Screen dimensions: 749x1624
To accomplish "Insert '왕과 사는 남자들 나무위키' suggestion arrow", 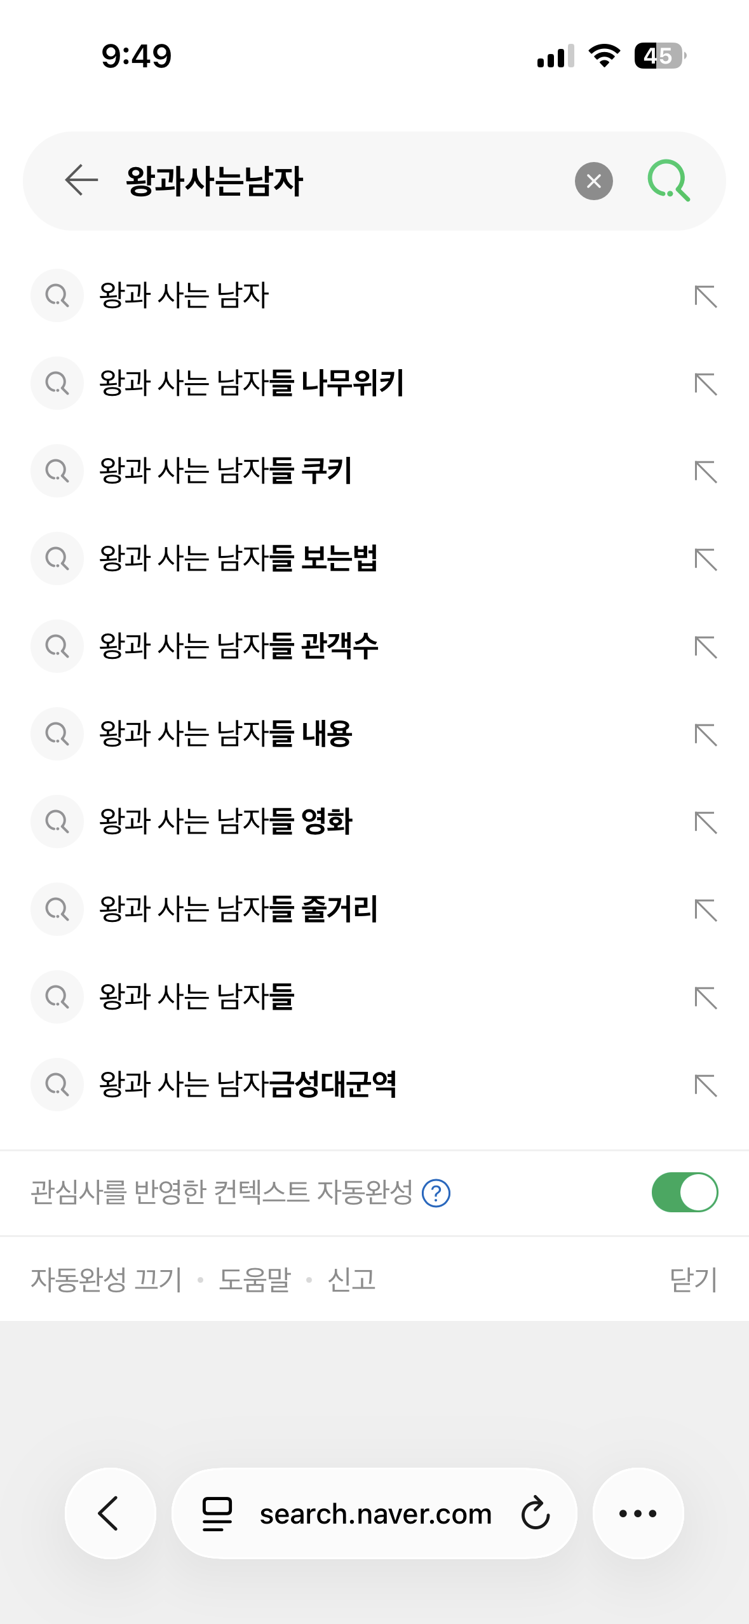I will click(x=705, y=384).
